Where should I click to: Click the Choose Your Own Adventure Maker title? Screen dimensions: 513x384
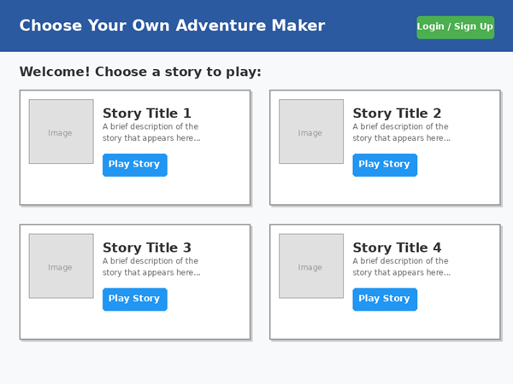tap(172, 26)
